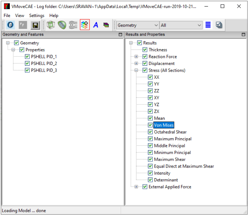Toggle Stress (All Sections) checkbox
Screen dimensions: 248x215
(145, 70)
